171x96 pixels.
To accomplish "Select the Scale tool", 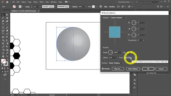I will (x=7, y=34).
